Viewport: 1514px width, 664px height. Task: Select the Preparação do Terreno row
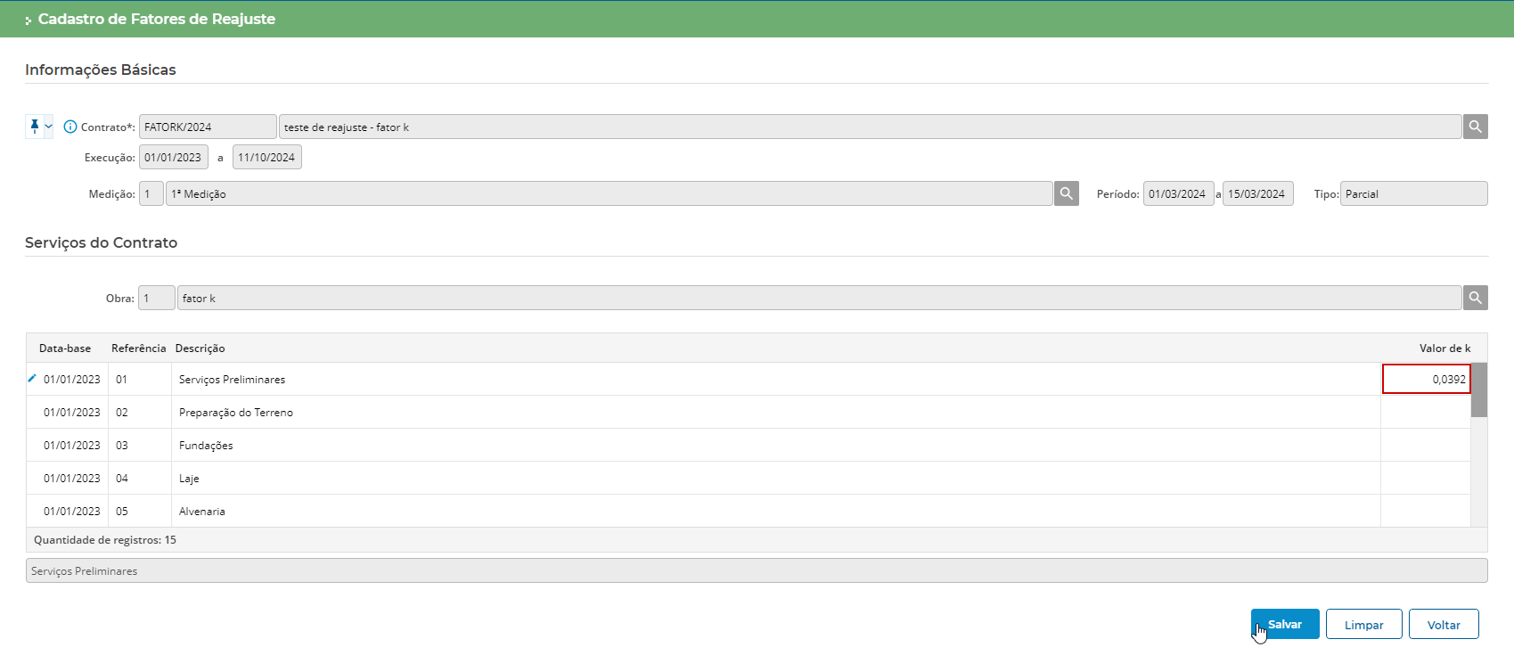point(236,413)
